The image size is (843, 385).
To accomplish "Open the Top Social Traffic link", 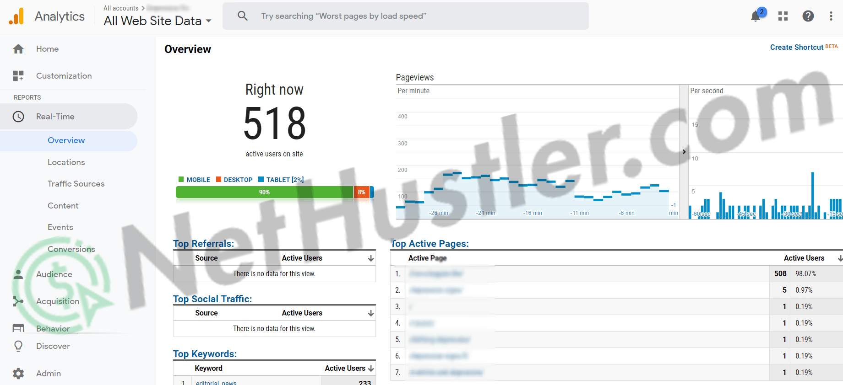I will [x=212, y=299].
